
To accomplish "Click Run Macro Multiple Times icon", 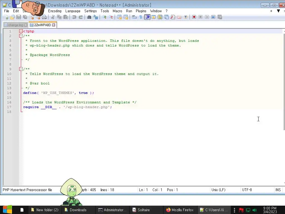I will 213,17.
